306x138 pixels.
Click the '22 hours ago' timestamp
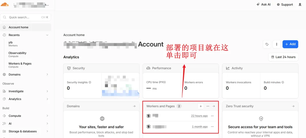point(199,116)
